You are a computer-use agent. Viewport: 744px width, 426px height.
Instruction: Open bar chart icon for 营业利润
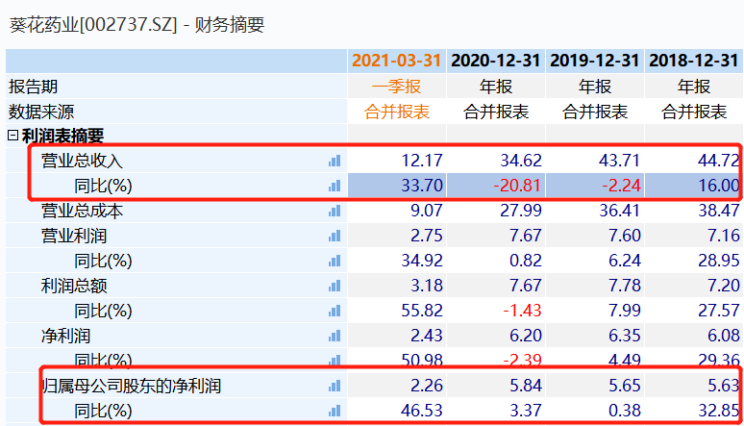tap(335, 236)
